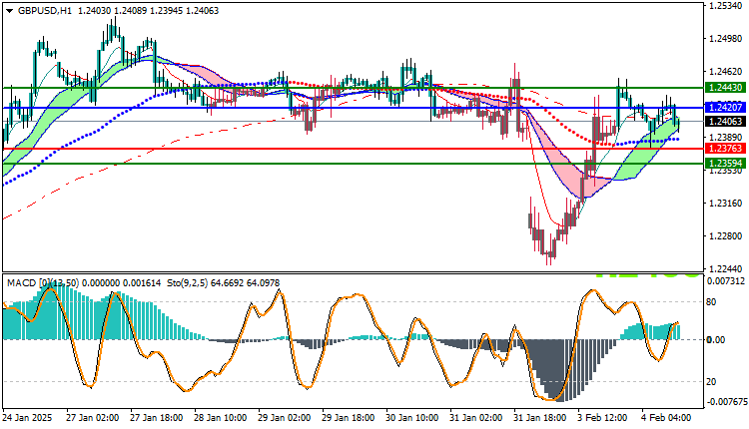This screenshot has width=749, height=429.
Task: Select the 1.24430 green price level label
Action: pos(725,88)
